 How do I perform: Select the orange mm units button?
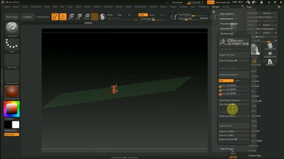(226, 80)
